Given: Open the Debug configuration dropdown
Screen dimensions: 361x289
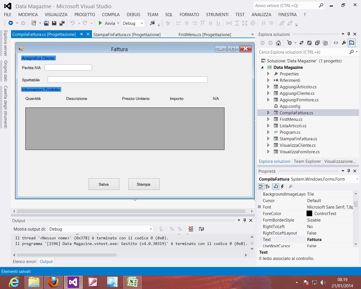Looking at the screenshot, I should [x=142, y=23].
